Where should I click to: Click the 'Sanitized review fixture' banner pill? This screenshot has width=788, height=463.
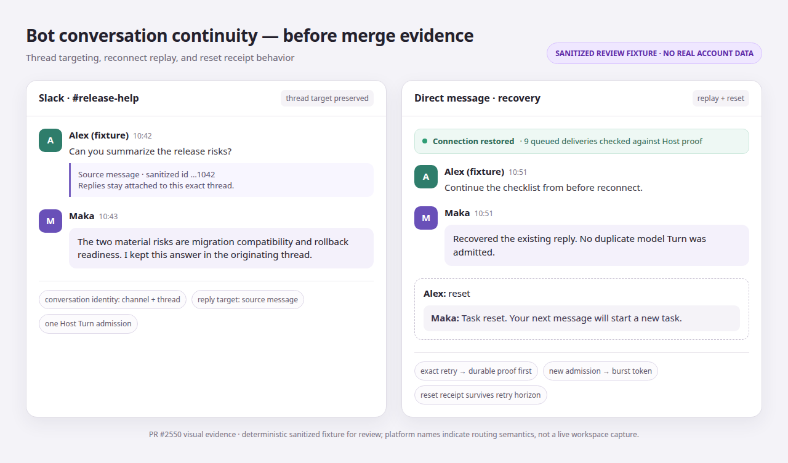(654, 53)
